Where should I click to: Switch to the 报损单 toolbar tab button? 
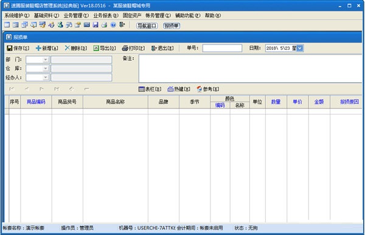point(172,26)
